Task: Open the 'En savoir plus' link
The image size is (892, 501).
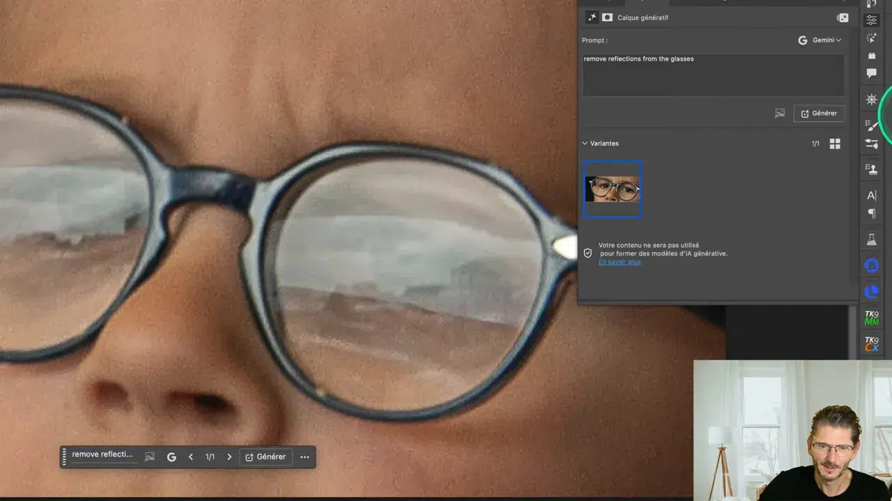Action: click(620, 262)
